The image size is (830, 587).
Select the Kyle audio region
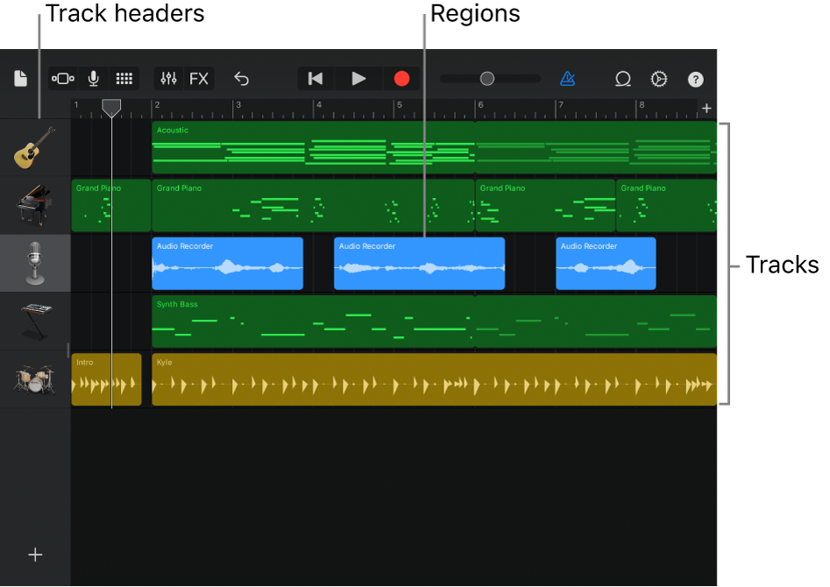434,379
